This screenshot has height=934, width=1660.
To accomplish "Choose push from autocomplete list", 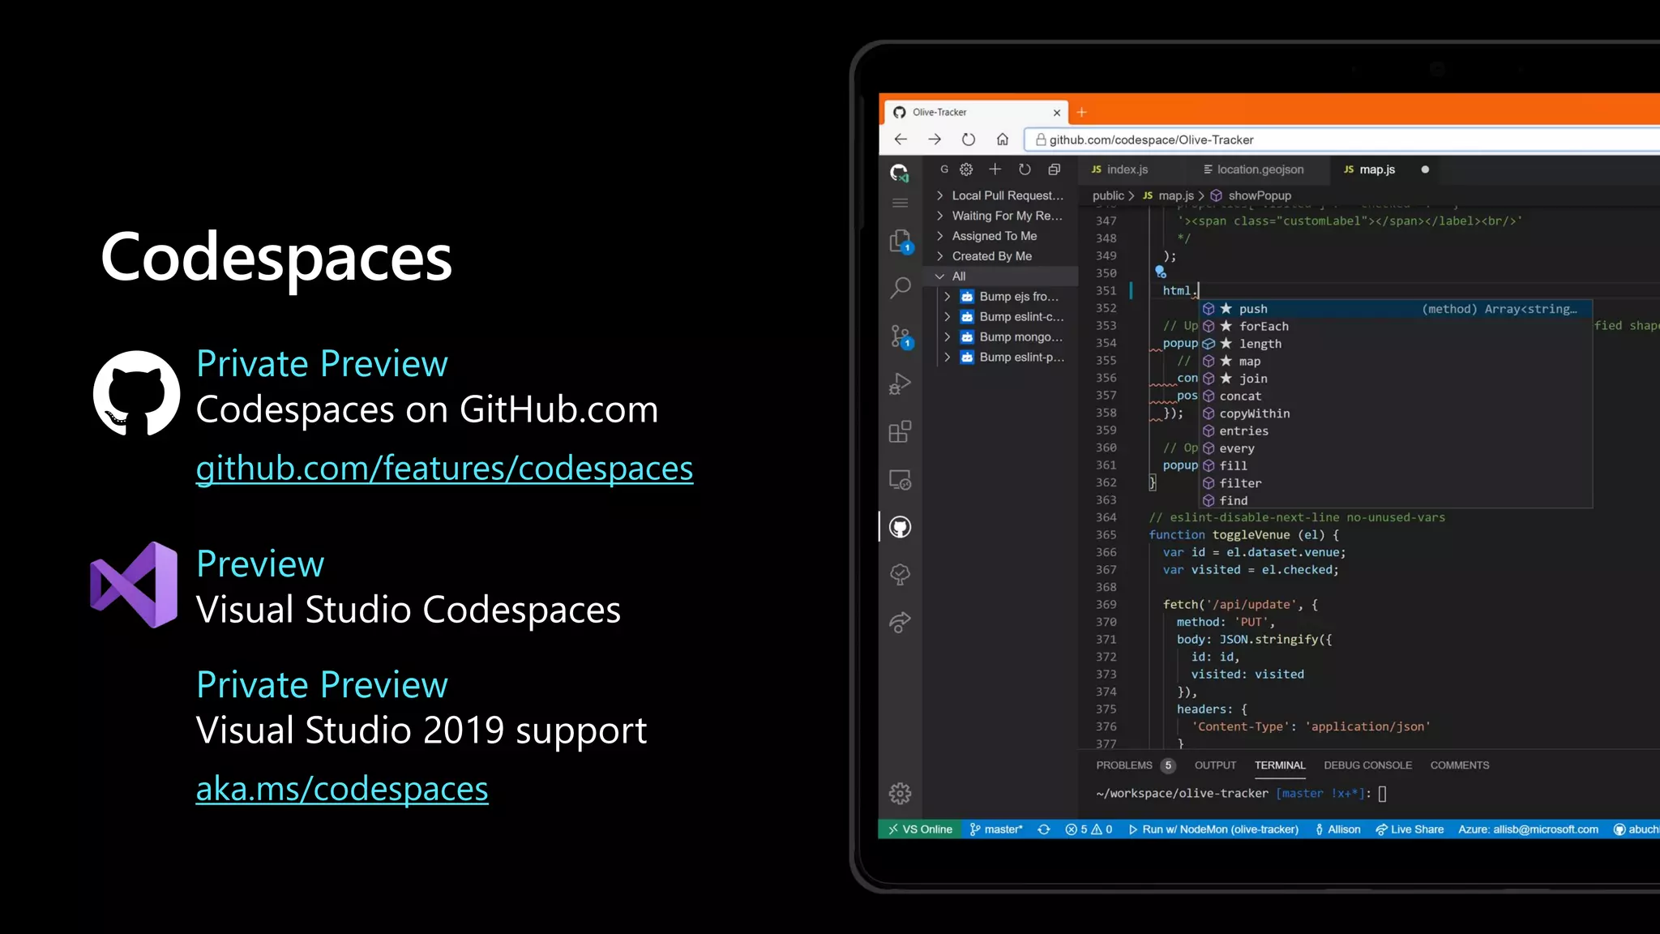I will point(1396,309).
